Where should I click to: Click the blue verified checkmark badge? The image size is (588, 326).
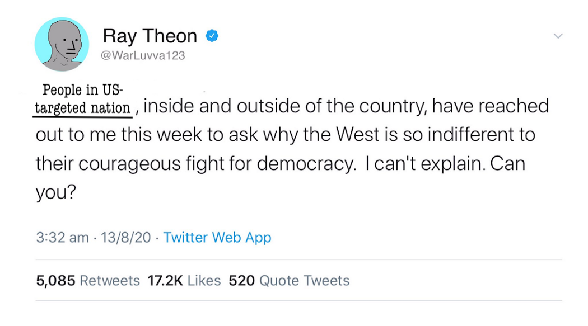tap(212, 36)
